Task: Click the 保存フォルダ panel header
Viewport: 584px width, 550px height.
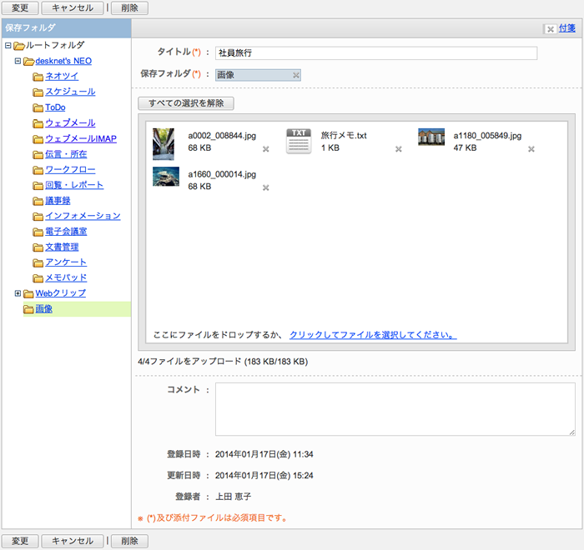Action: (66, 27)
